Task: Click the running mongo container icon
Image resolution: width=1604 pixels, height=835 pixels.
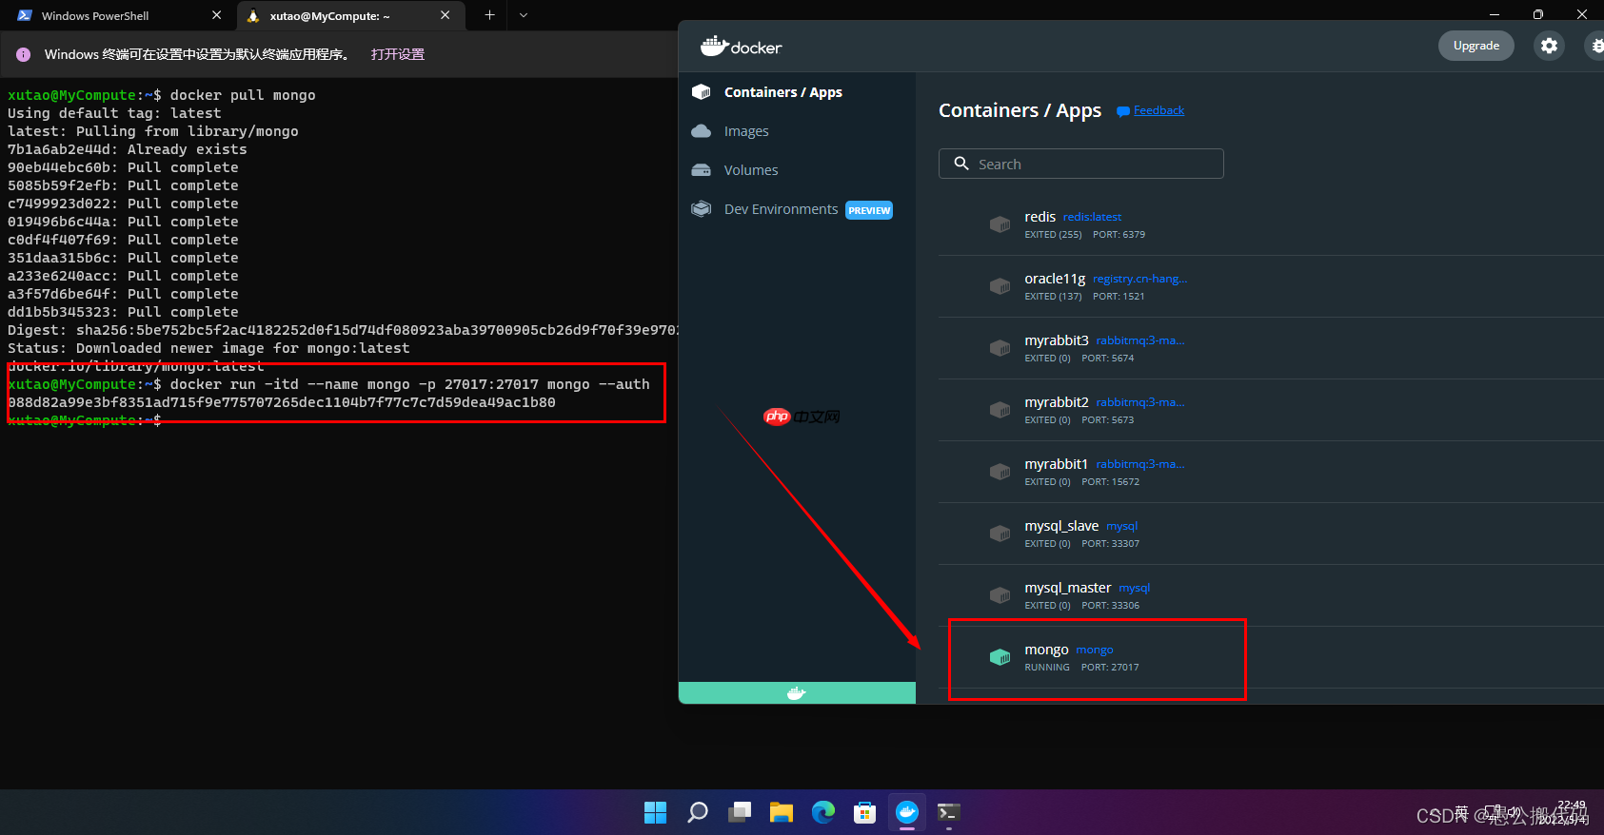Action: click(x=1000, y=657)
